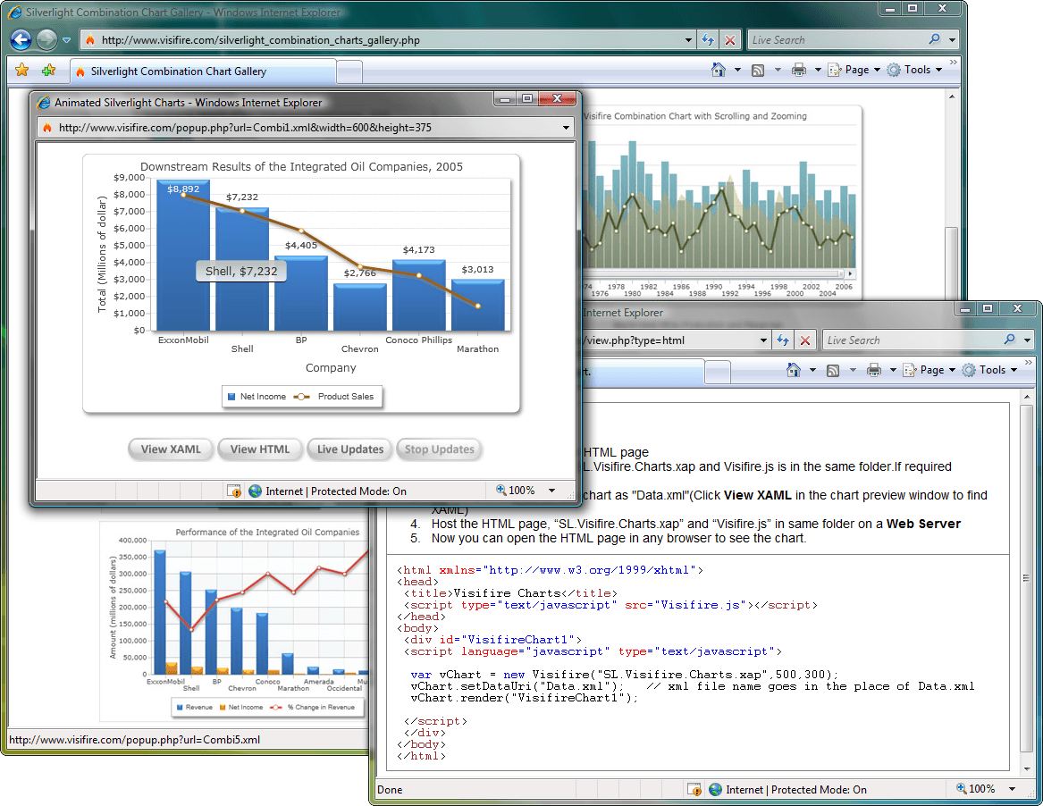The height and width of the screenshot is (806, 1043).
Task: Click search magnifier in HTML view window
Action: tap(1010, 340)
